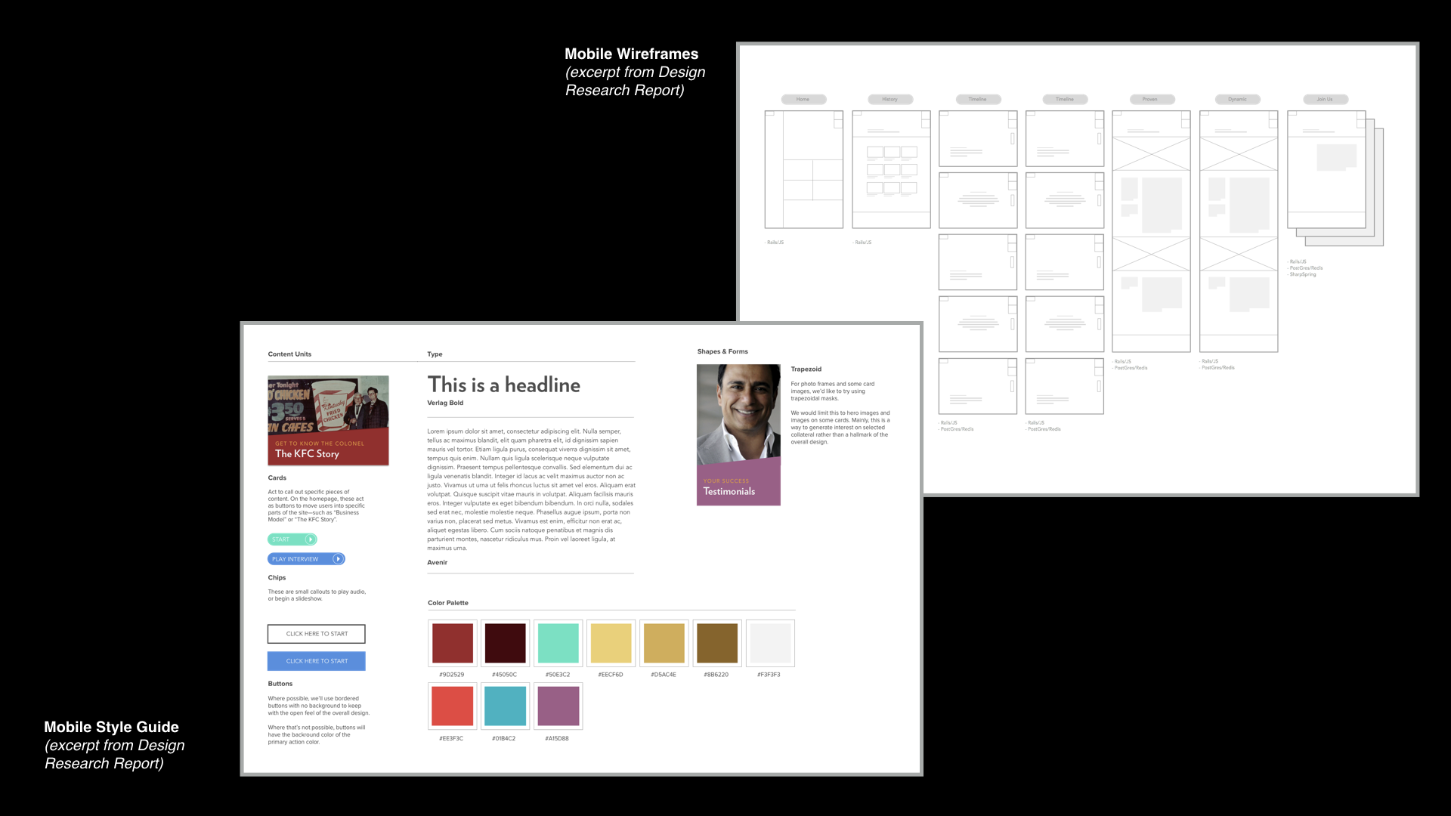Click the "Verlag Bold" font label
Viewport: 1451px width, 816px height.
click(445, 403)
